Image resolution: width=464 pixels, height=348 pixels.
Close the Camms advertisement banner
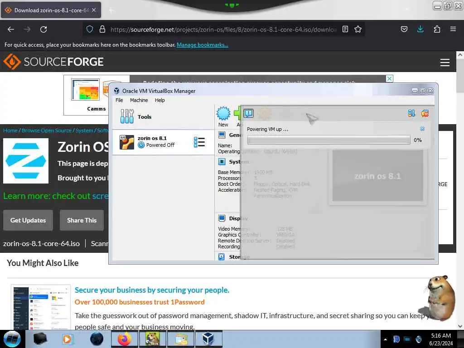(x=389, y=78)
